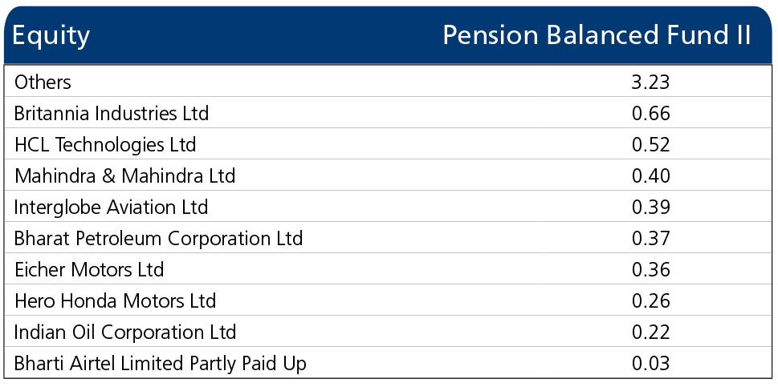Viewport: 778px width, 391px height.
Task: Click the 3.23 value for Others
Action: [x=650, y=82]
